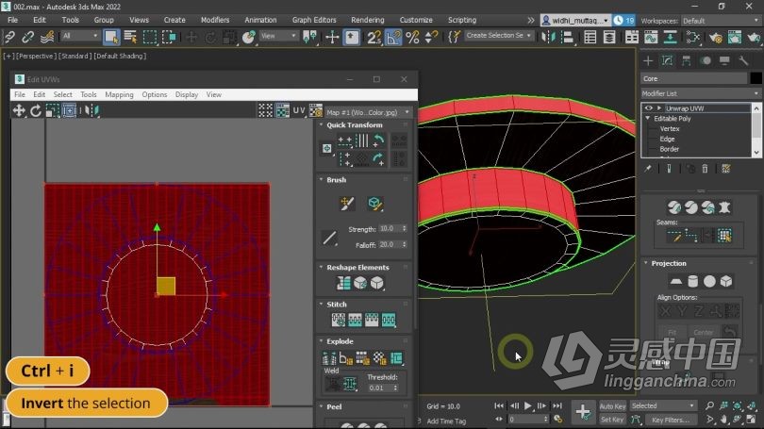
Task: Open the Create command panel tab
Action: click(648, 60)
